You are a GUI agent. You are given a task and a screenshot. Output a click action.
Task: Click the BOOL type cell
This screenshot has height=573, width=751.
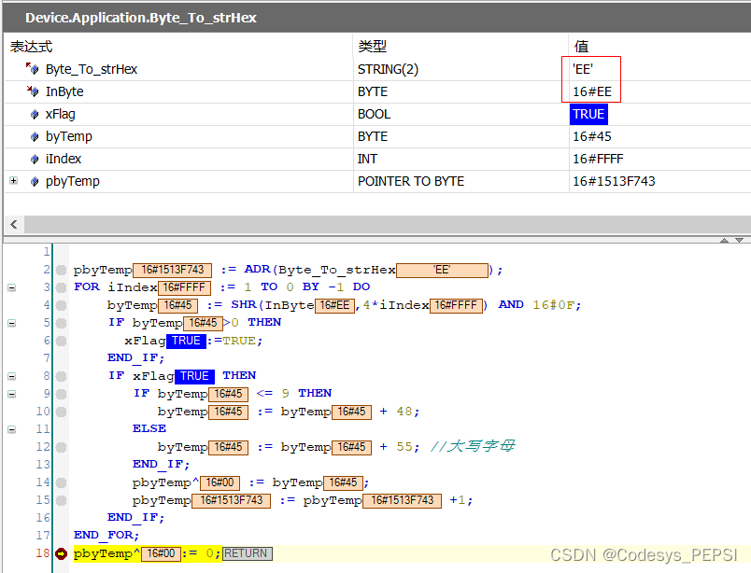coord(374,114)
